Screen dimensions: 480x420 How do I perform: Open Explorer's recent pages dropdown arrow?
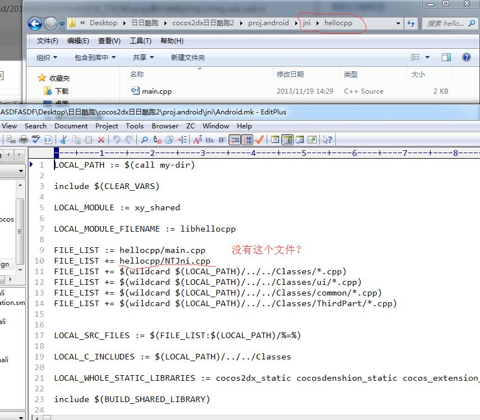coord(62,24)
